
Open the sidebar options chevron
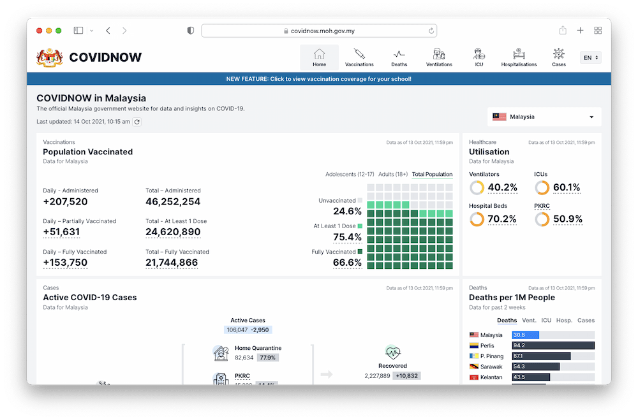click(91, 31)
